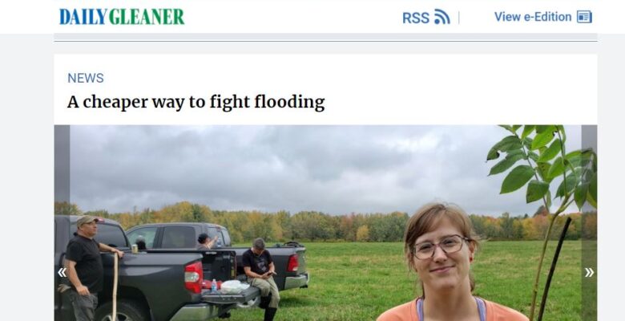Click the autumn tree line in photo
The image size is (625, 321).
[x=319, y=224]
